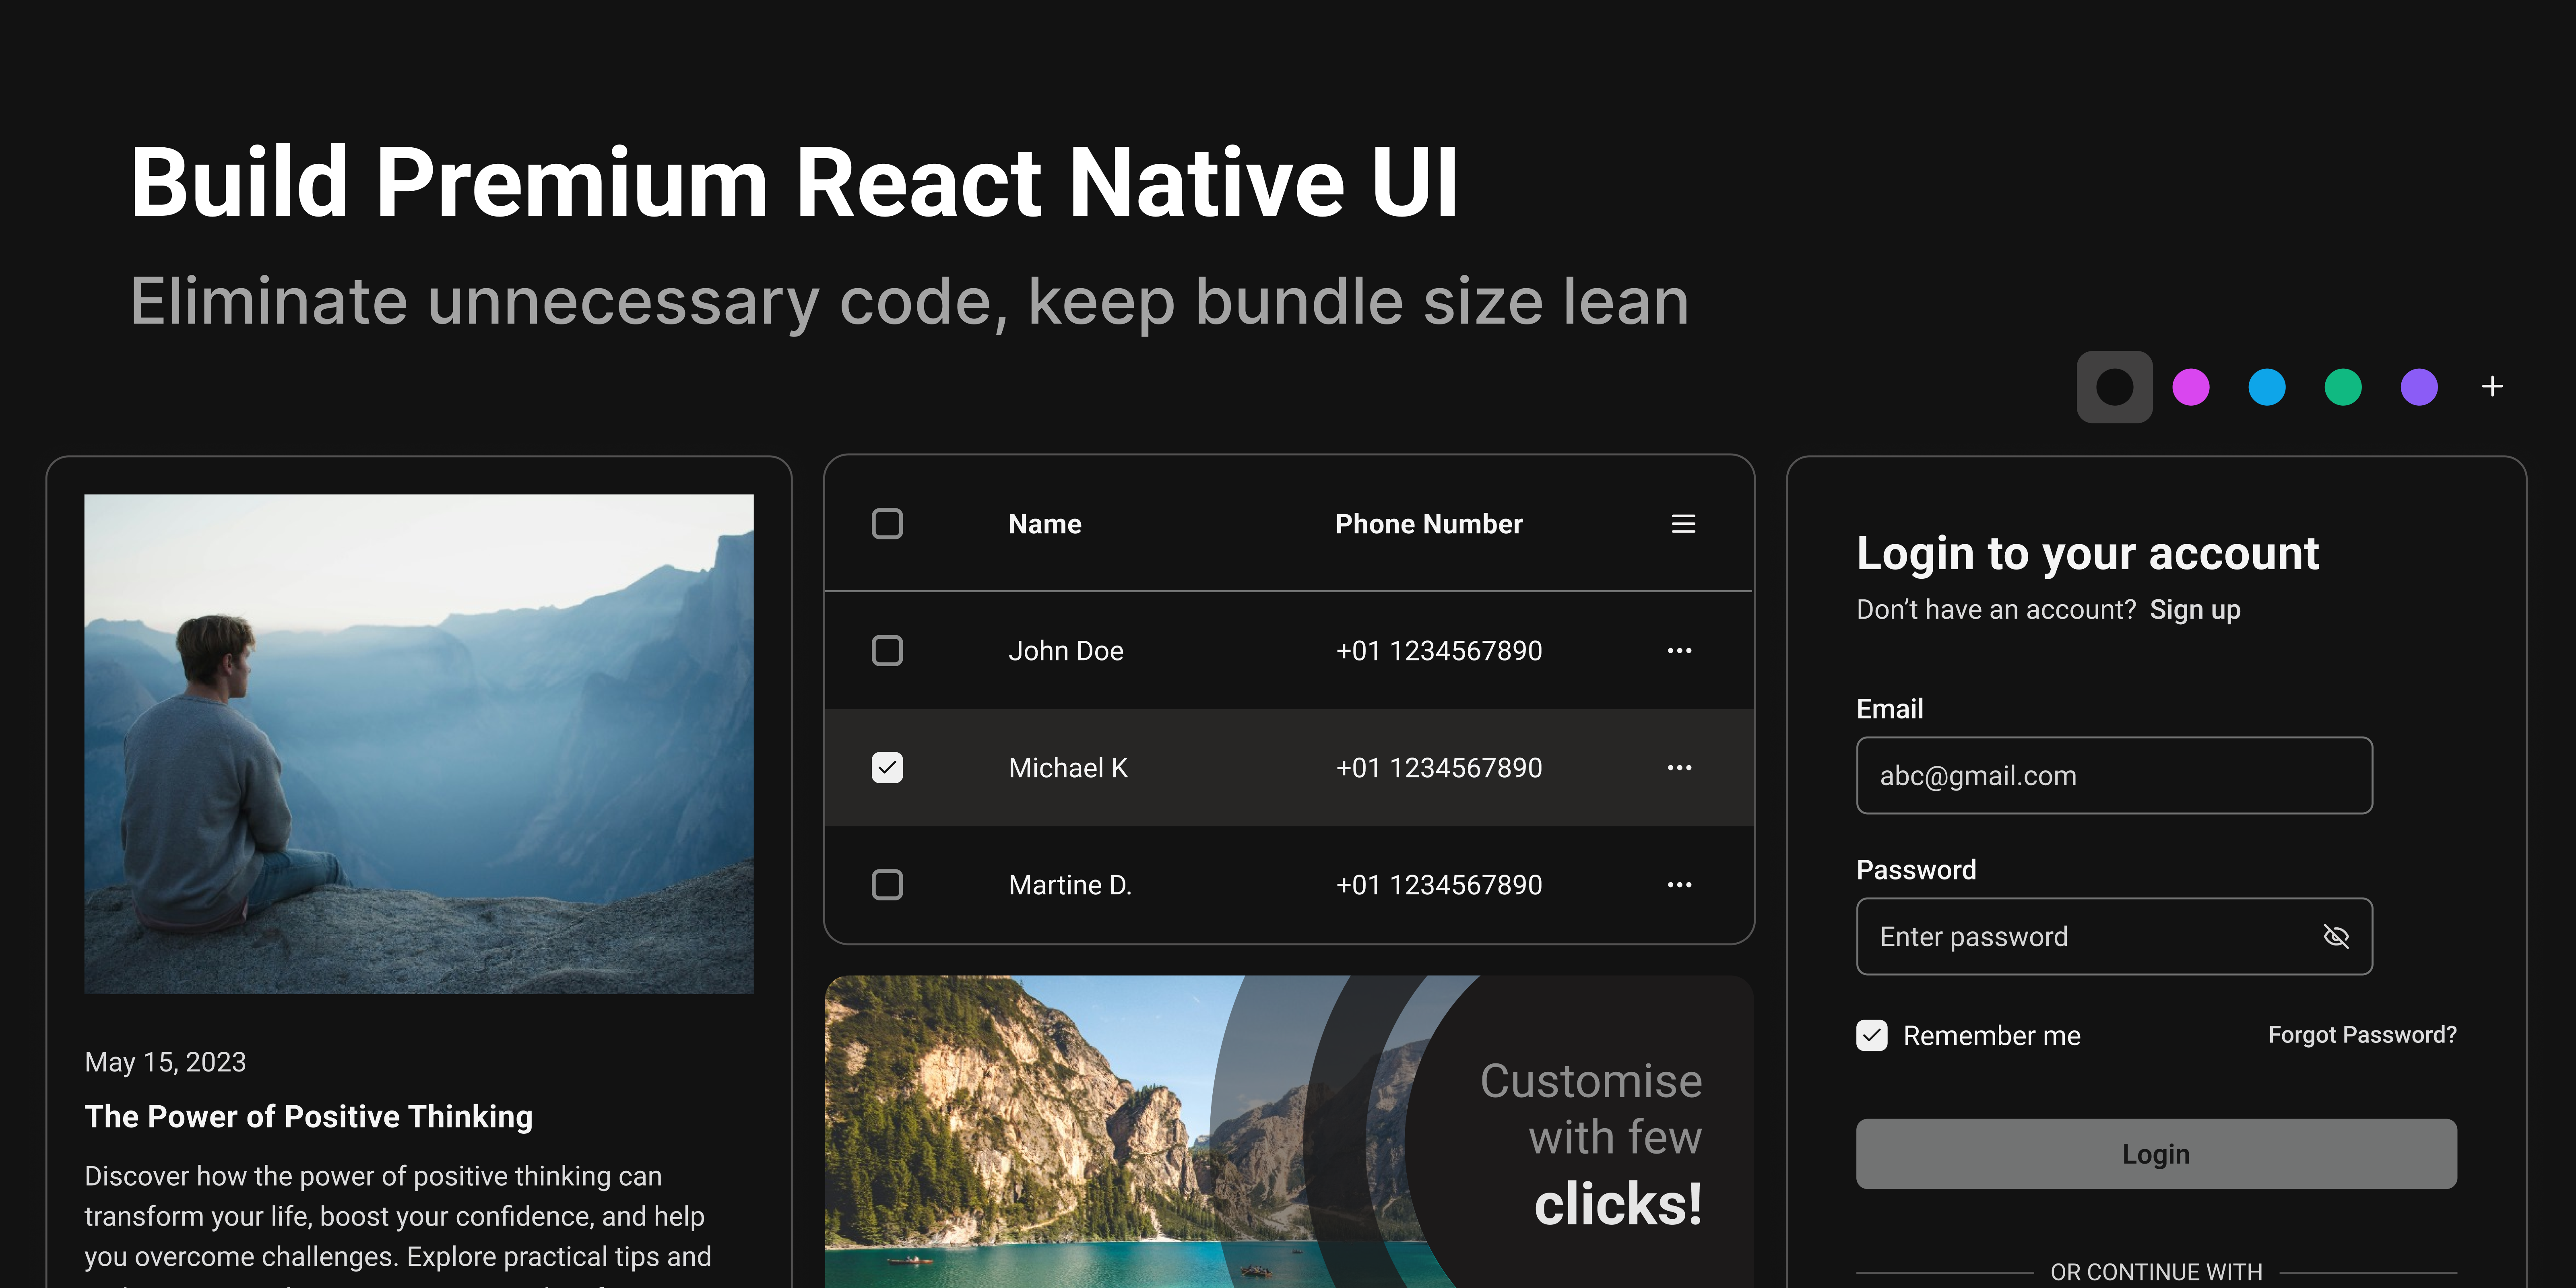Click Martine D.'s phone number
Viewport: 2576px width, 1288px height.
coord(1438,885)
